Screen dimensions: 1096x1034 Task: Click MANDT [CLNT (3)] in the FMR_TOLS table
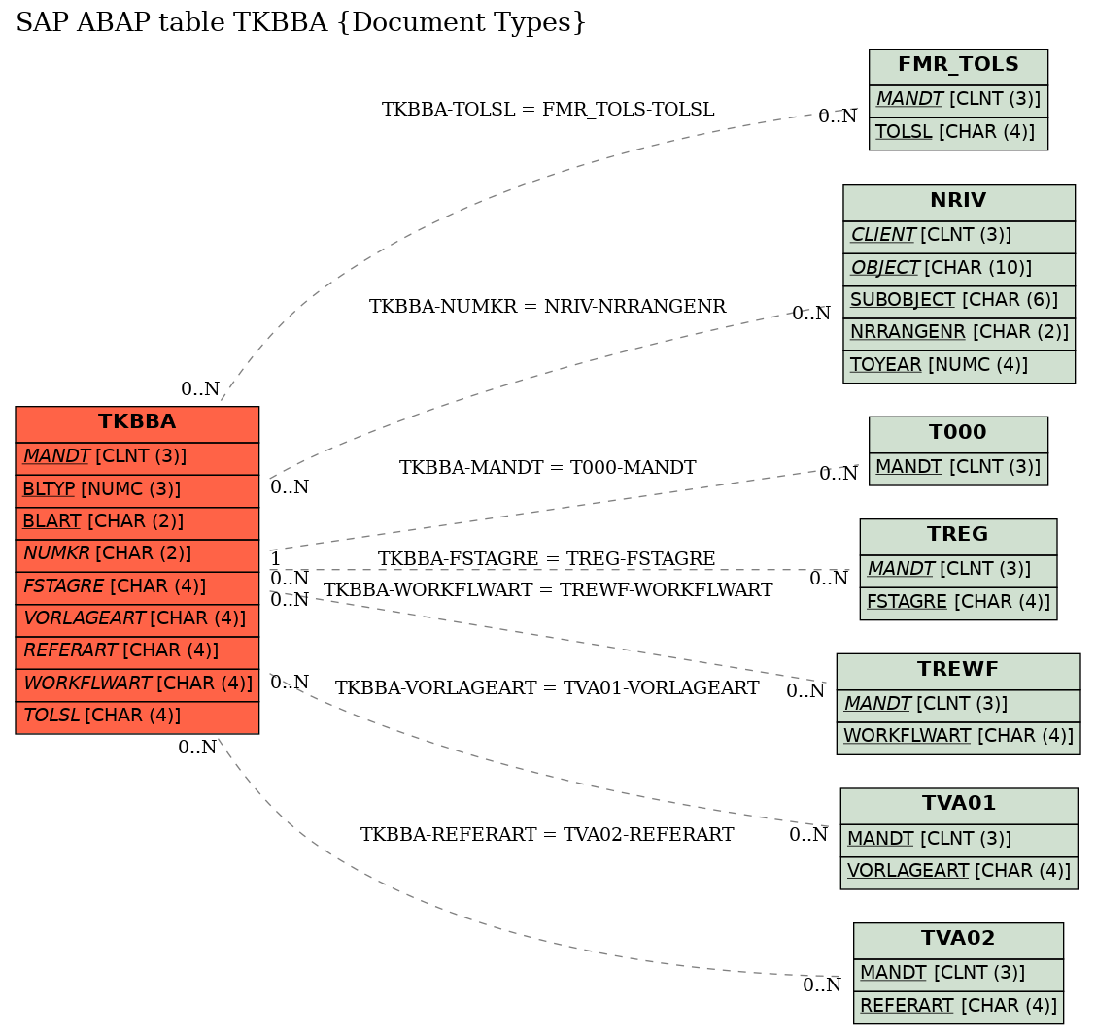958,101
